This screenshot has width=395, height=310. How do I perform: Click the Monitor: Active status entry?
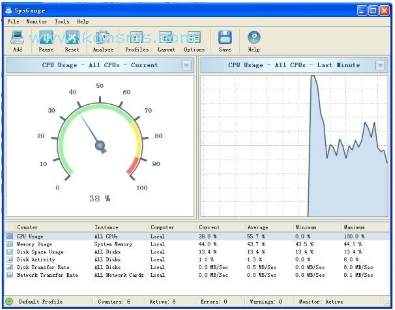point(321,302)
